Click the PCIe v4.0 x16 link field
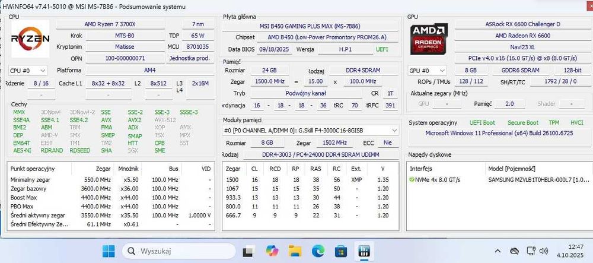593x263 pixels. coord(522,58)
